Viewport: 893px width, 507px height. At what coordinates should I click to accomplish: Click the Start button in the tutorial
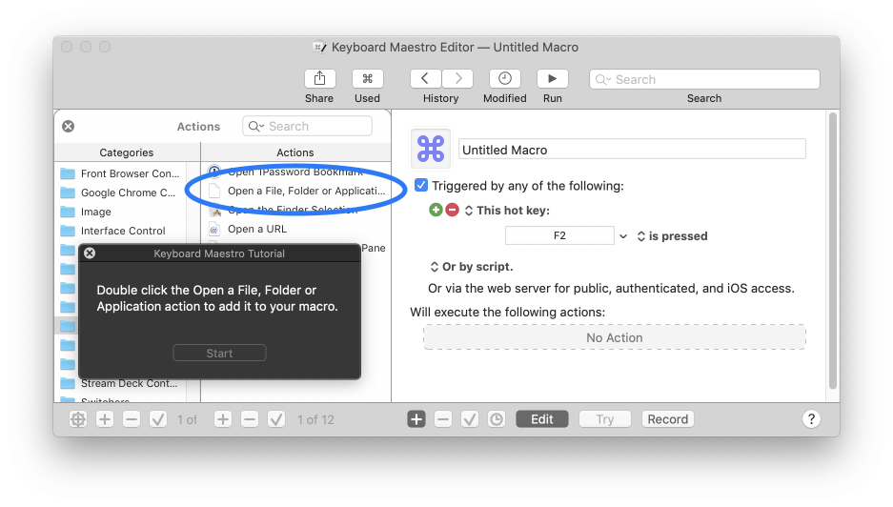219,354
